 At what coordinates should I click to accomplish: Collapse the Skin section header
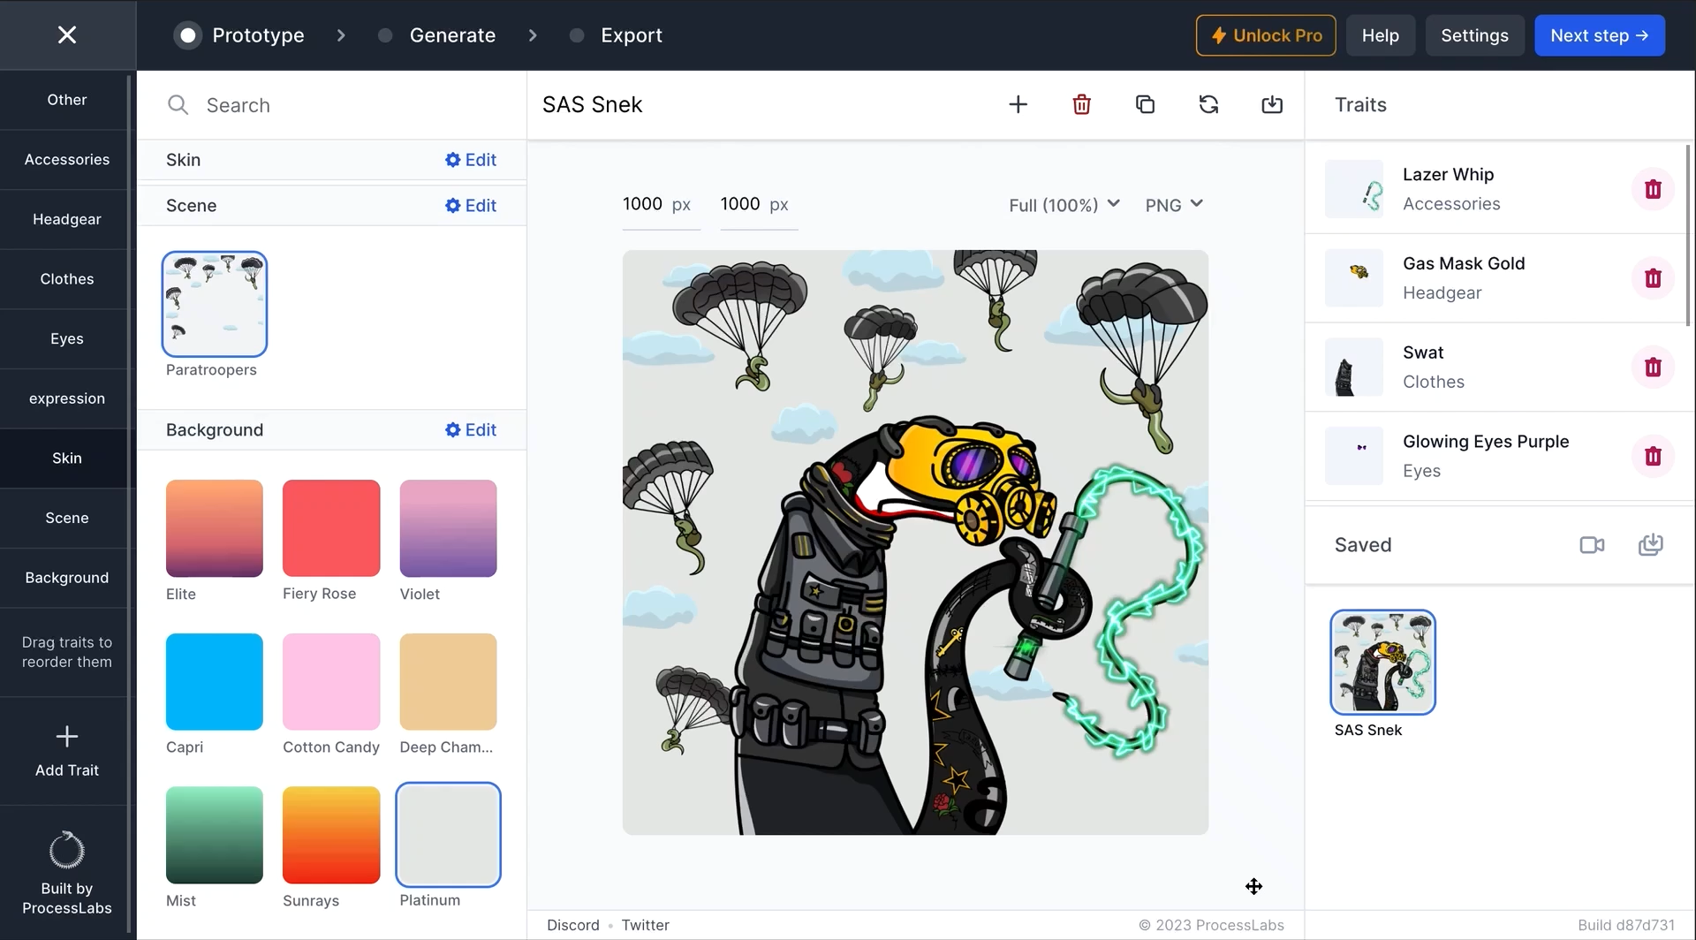(x=184, y=160)
